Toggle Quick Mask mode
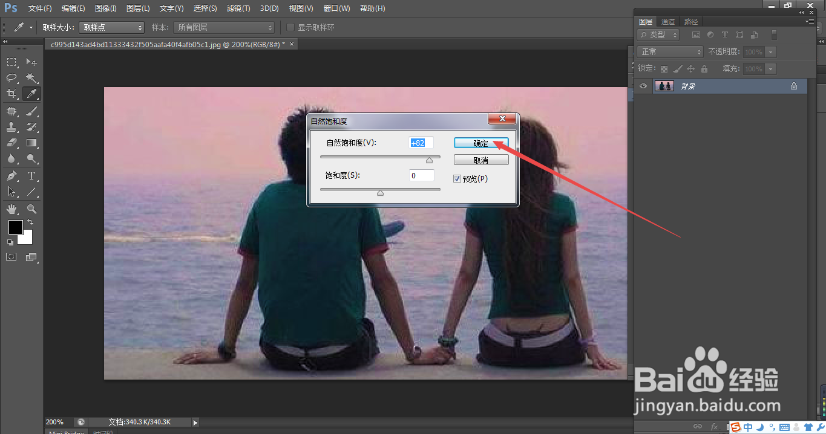826x434 pixels. [11, 257]
